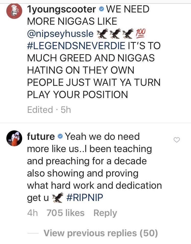The width and height of the screenshot is (191, 244).
Task: Reply to future's comment
Action: (x=105, y=213)
